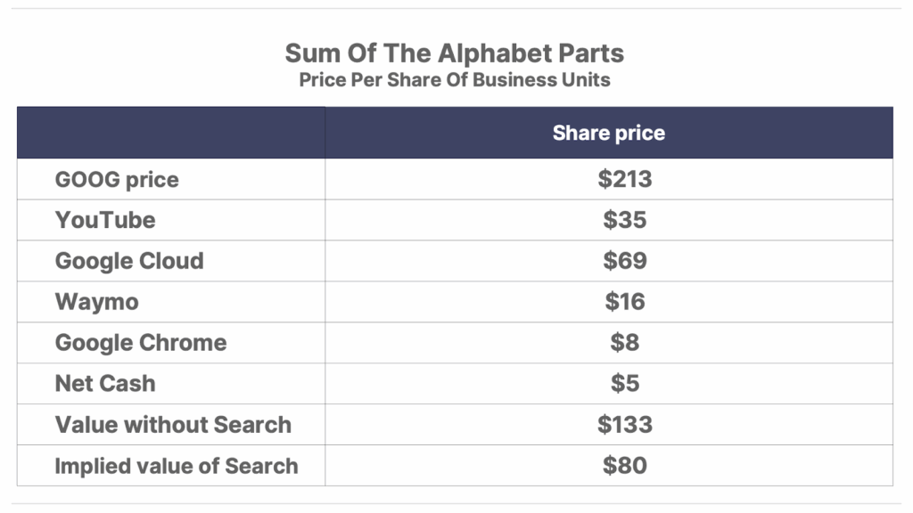Click the 'Share price' column header
Image resolution: width=913 pixels, height=513 pixels.
click(608, 133)
